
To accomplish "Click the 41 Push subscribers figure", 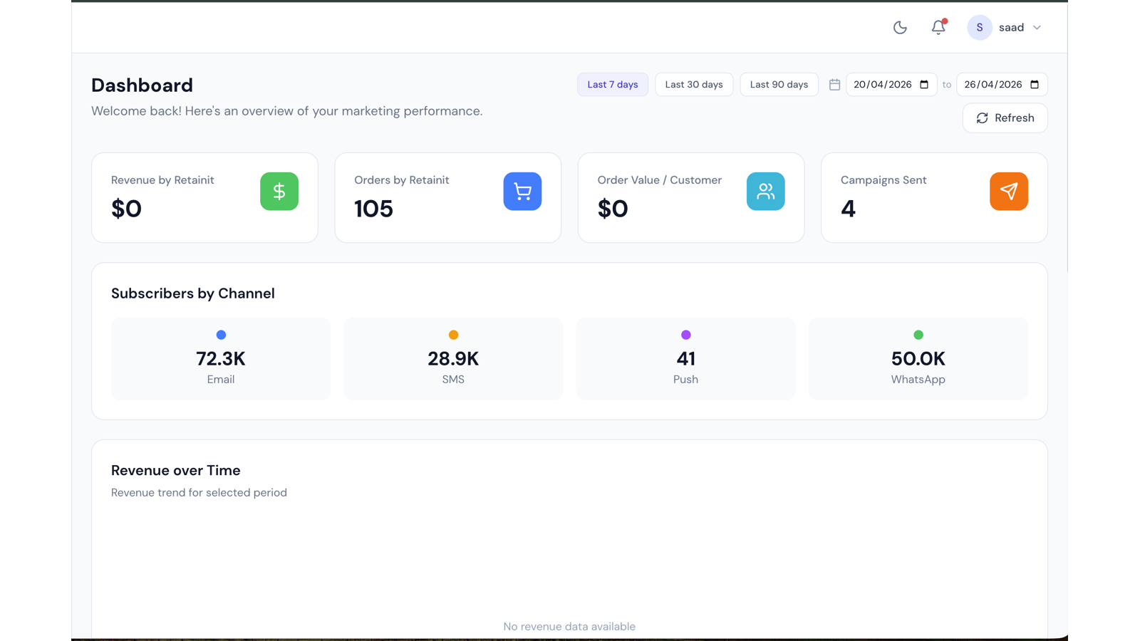I will click(x=685, y=359).
